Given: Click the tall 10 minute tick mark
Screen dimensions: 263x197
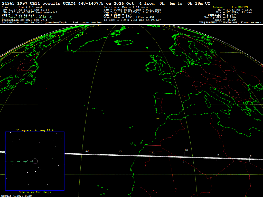Looking at the screenshot, I should (x=184, y=157).
